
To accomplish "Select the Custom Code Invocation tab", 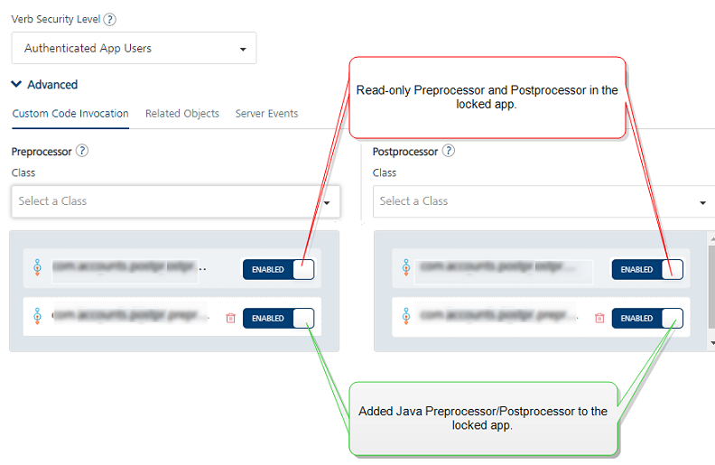I will click(70, 114).
